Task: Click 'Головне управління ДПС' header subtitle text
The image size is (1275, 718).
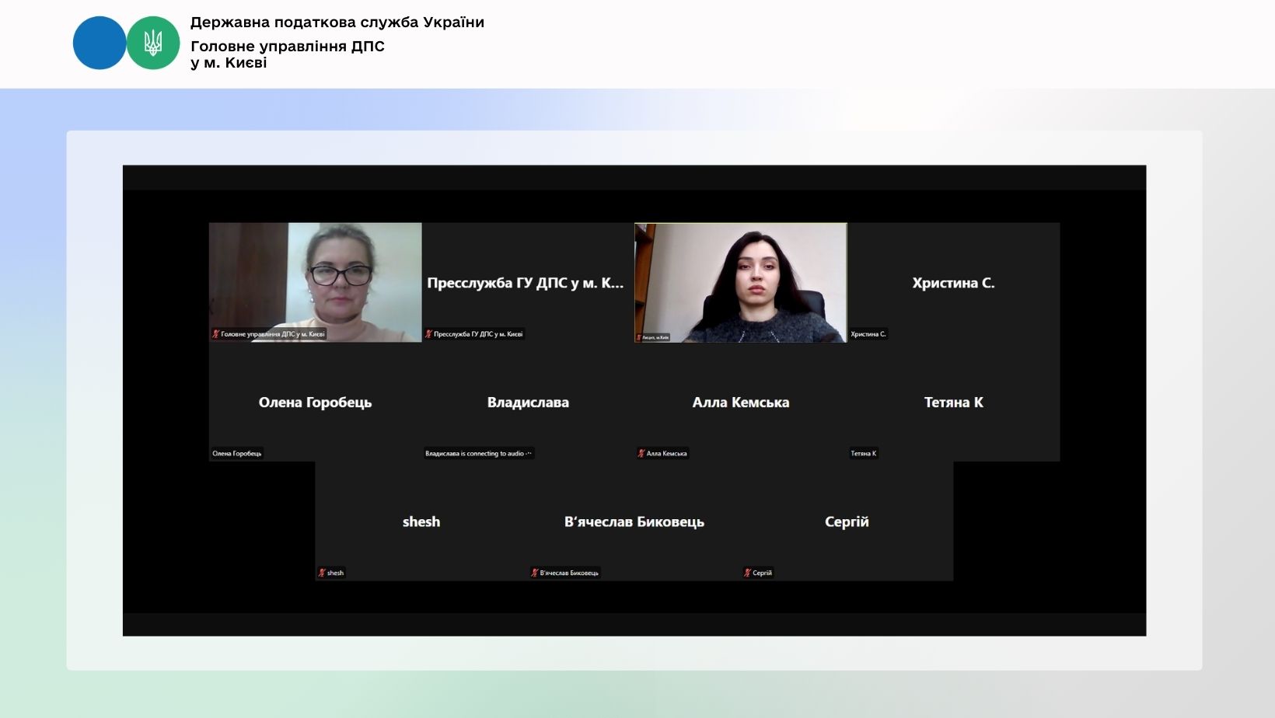Action: (x=287, y=46)
